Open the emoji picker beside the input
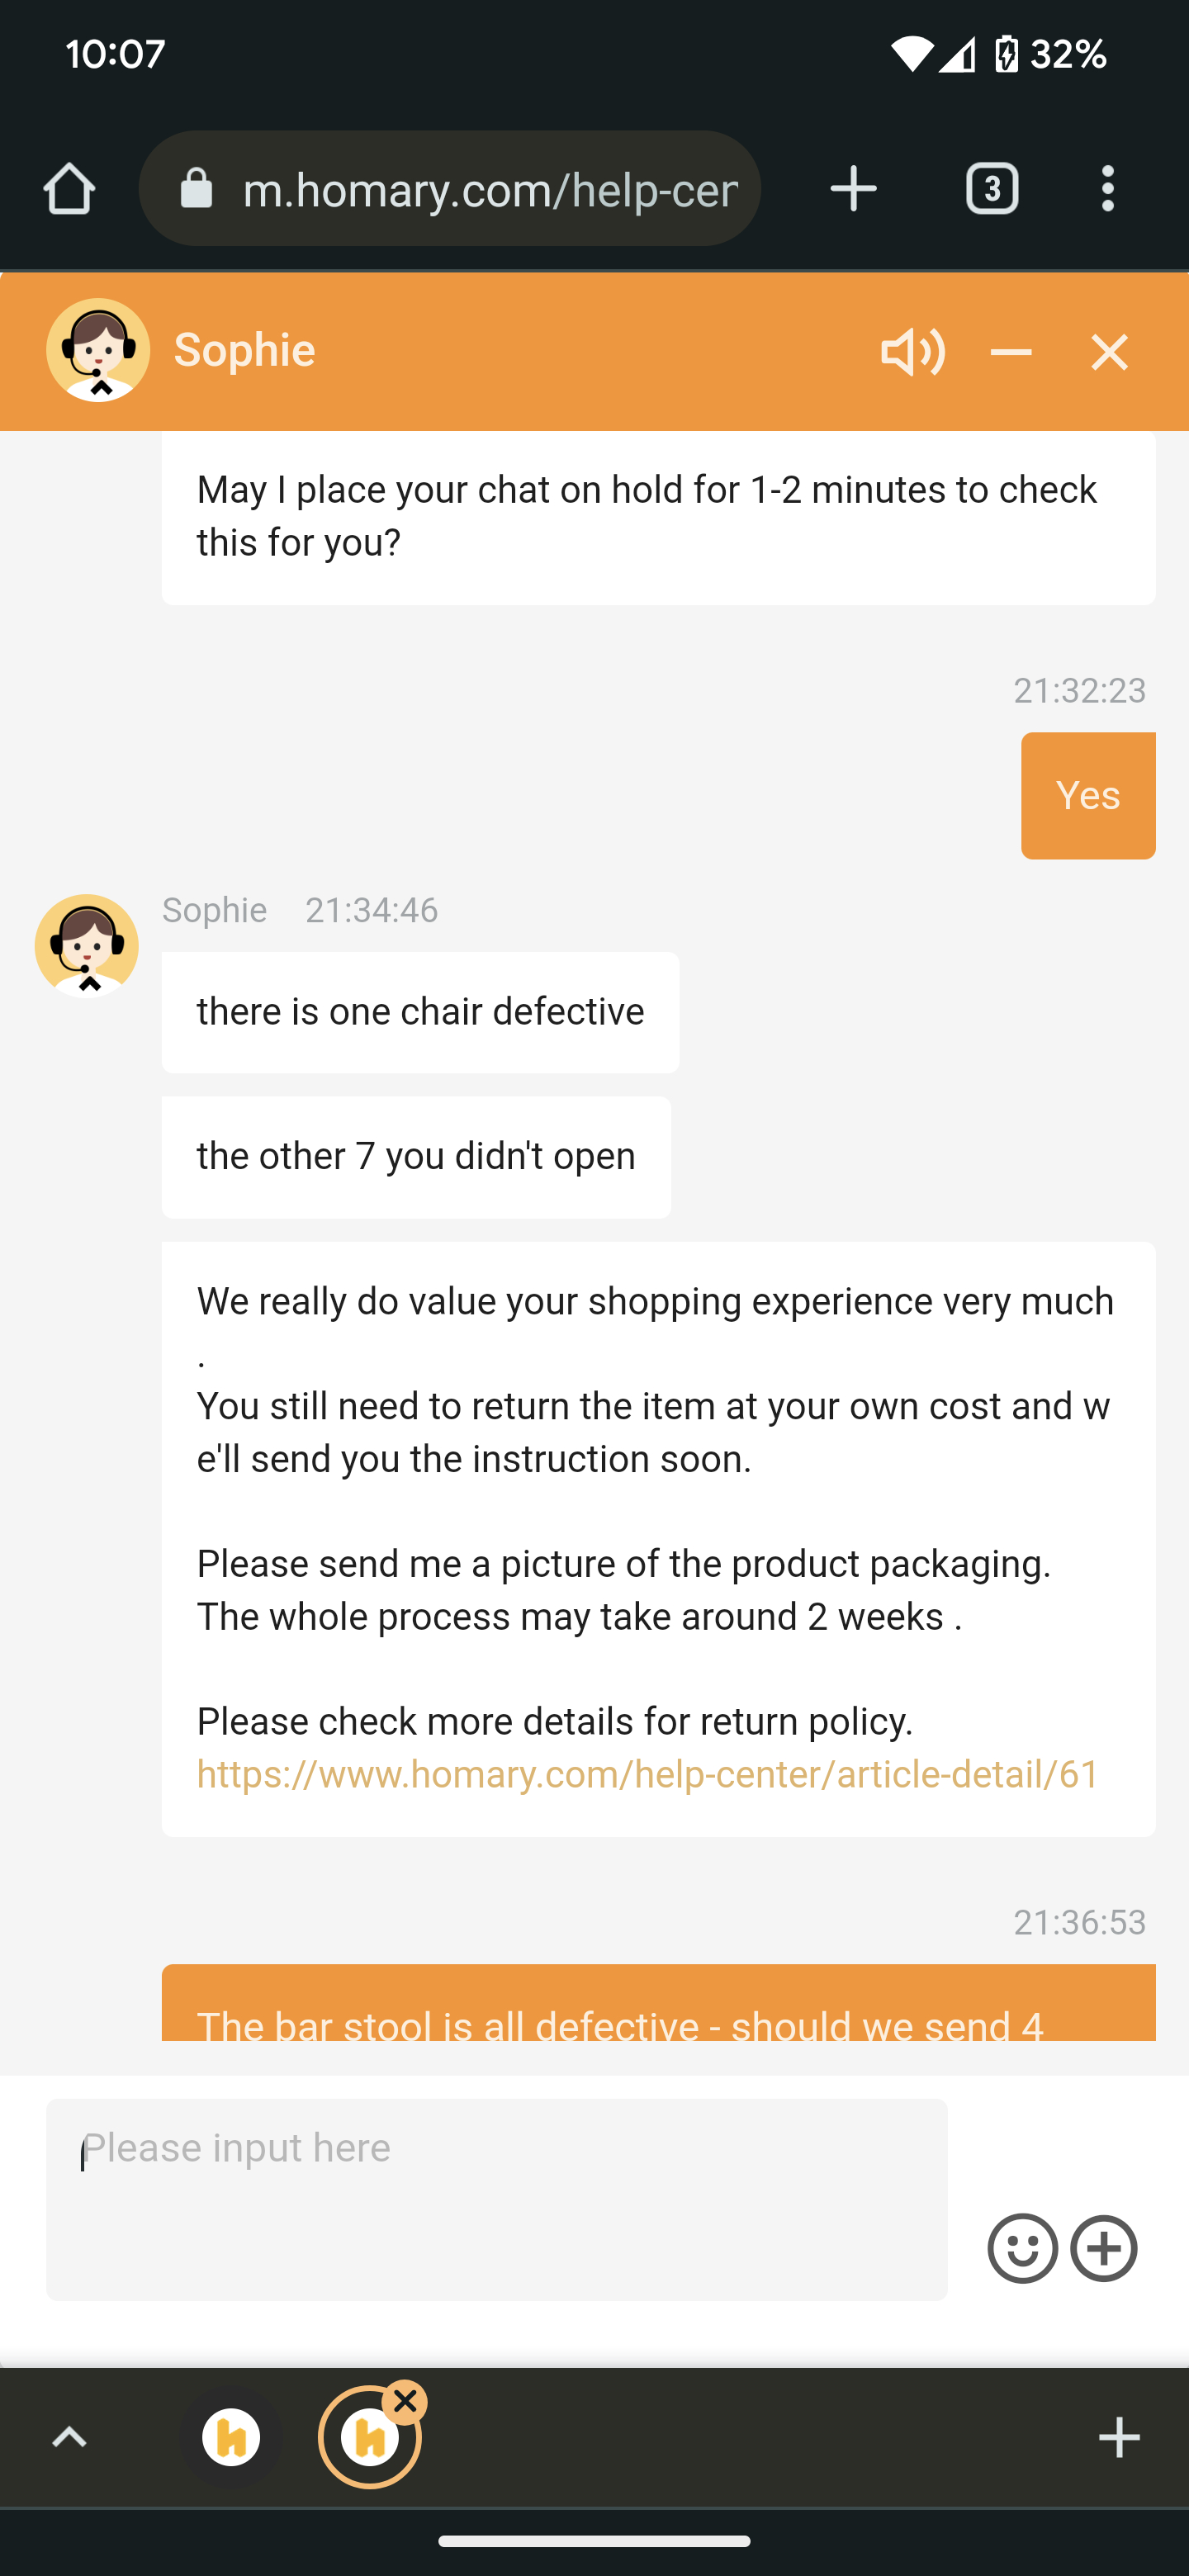The width and height of the screenshot is (1189, 2576). coord(1022,2248)
